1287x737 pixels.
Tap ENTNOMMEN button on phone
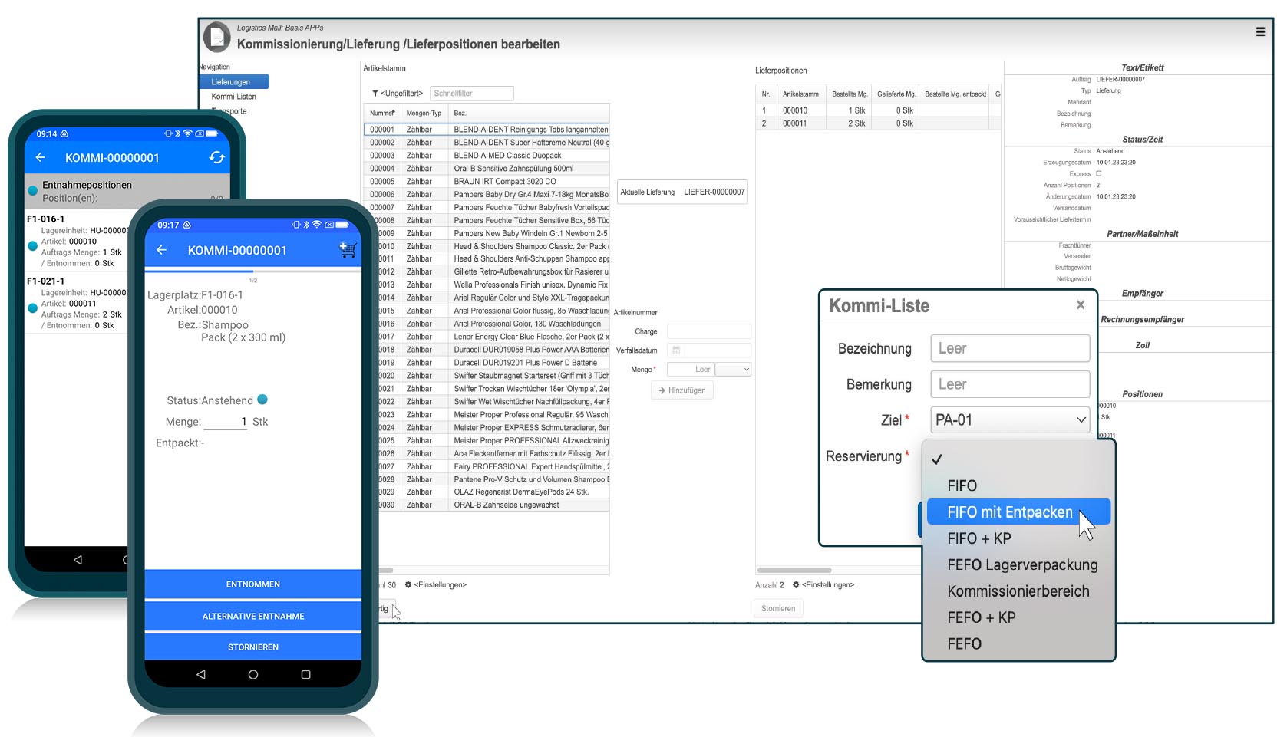coord(253,584)
